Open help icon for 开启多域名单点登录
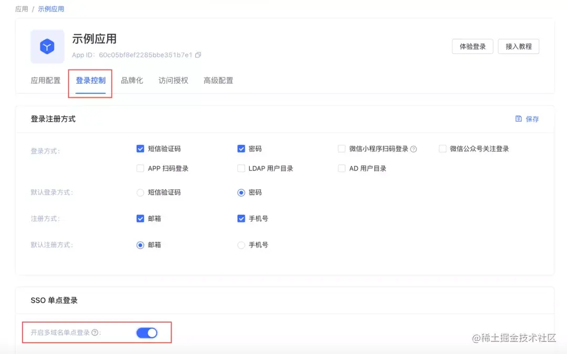The image size is (567, 354). [94, 332]
